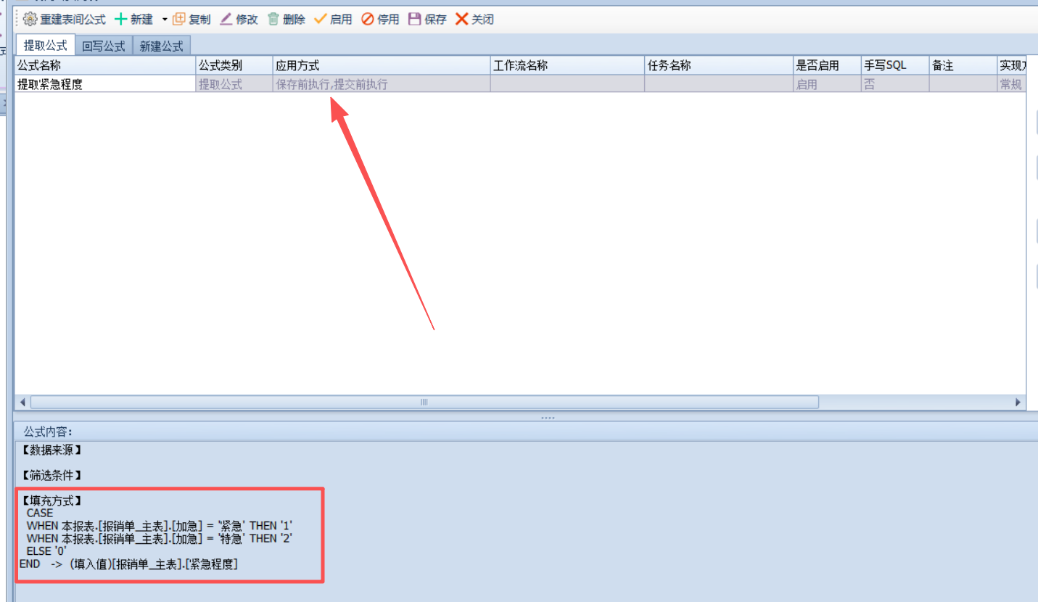Click the panel splitter grip above 公式内容
This screenshot has height=602, width=1038.
point(548,418)
